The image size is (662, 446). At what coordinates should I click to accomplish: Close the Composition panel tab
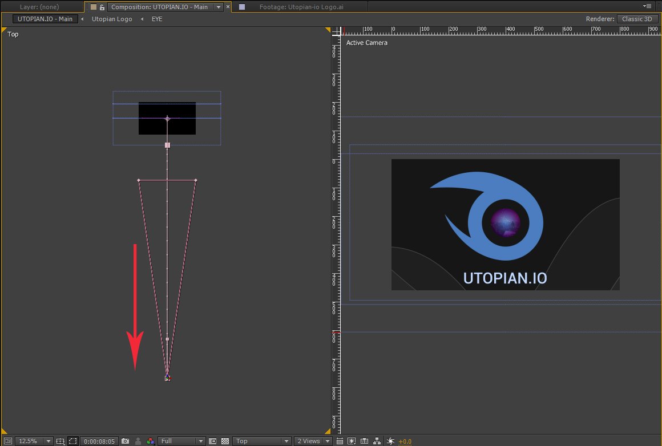click(228, 7)
